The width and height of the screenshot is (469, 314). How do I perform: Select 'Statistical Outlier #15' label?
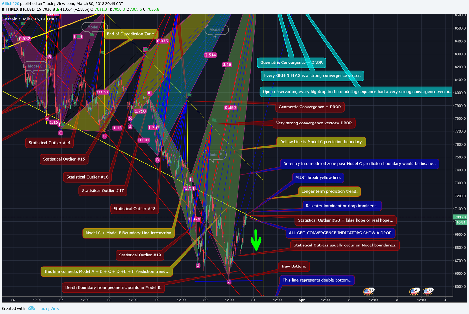[64, 159]
